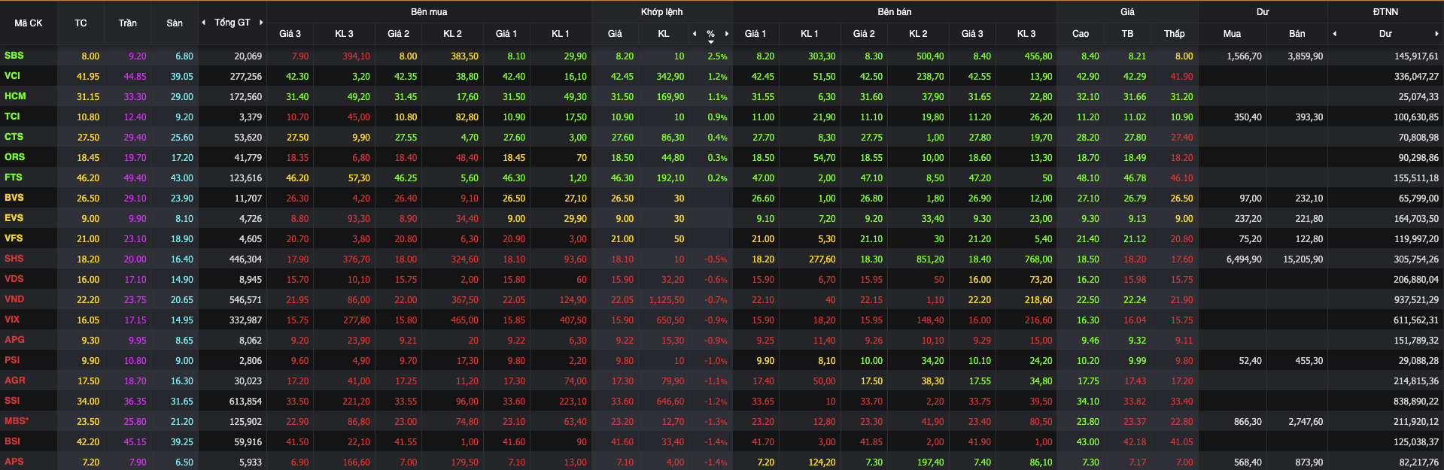
Task: Click the Bên mua group header
Action: click(x=429, y=12)
